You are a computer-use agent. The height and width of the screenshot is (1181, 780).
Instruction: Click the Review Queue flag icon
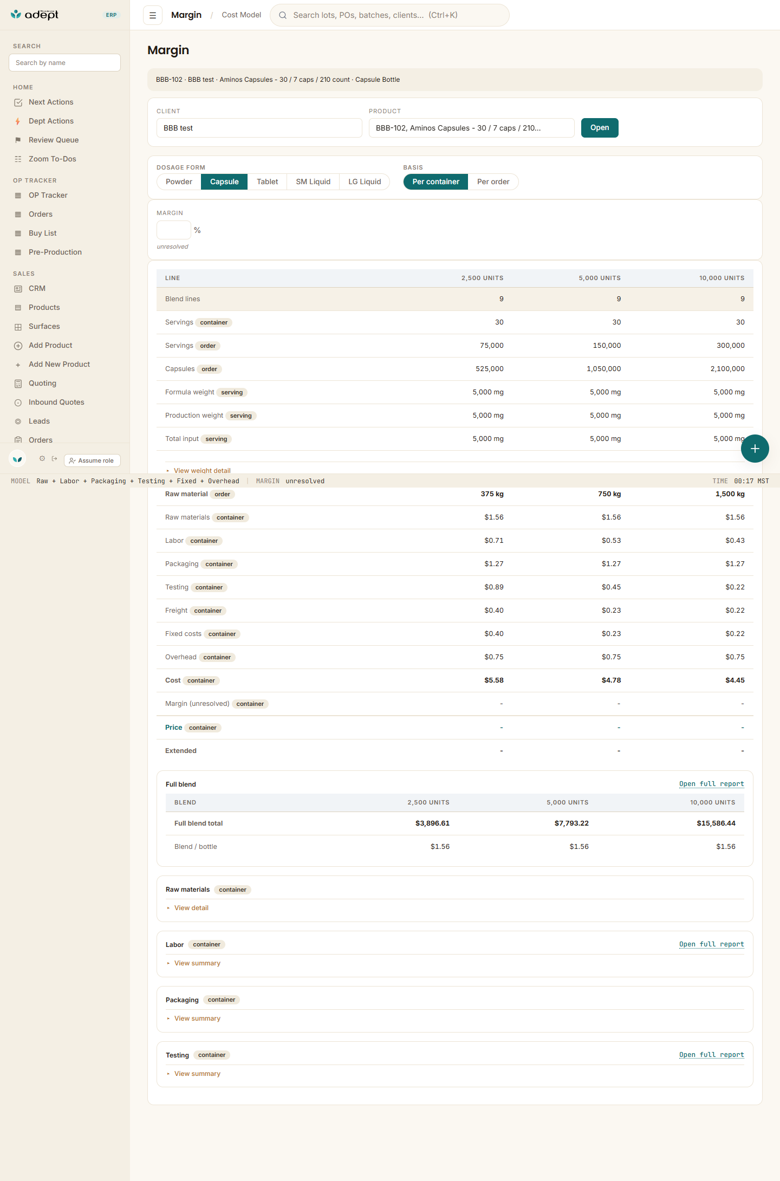[18, 140]
